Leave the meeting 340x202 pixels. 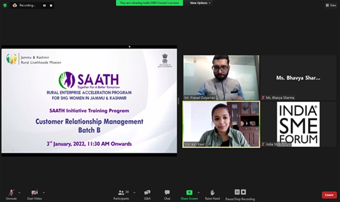(x=329, y=195)
